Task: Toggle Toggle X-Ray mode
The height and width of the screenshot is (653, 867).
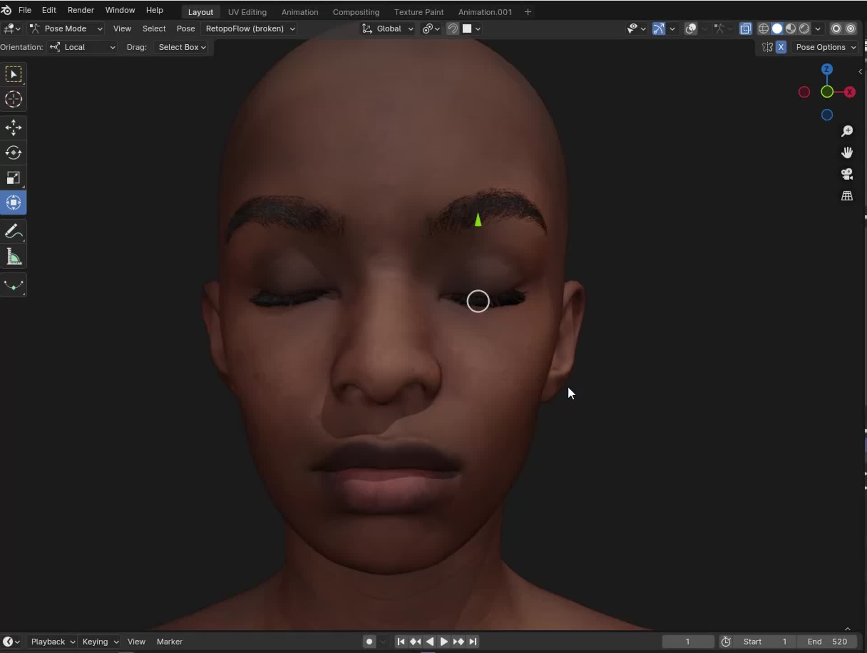Action: (x=745, y=28)
